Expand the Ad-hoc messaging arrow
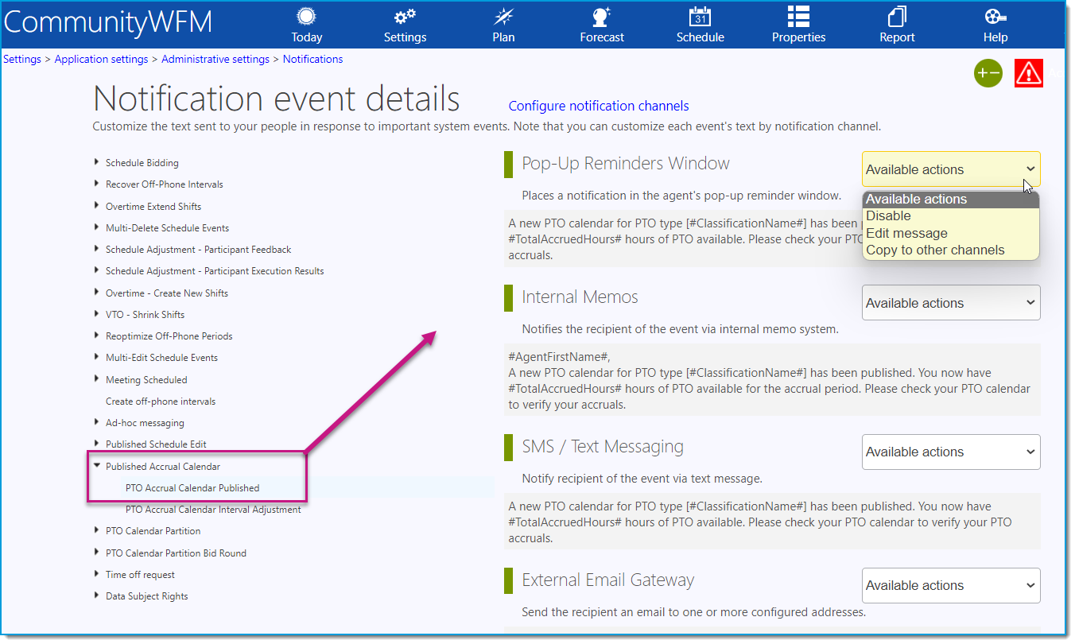Image resolution: width=1075 pixels, height=644 pixels. 97,422
